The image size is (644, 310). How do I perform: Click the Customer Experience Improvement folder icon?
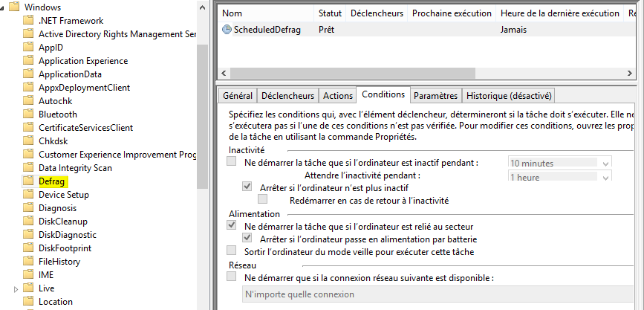(x=28, y=155)
